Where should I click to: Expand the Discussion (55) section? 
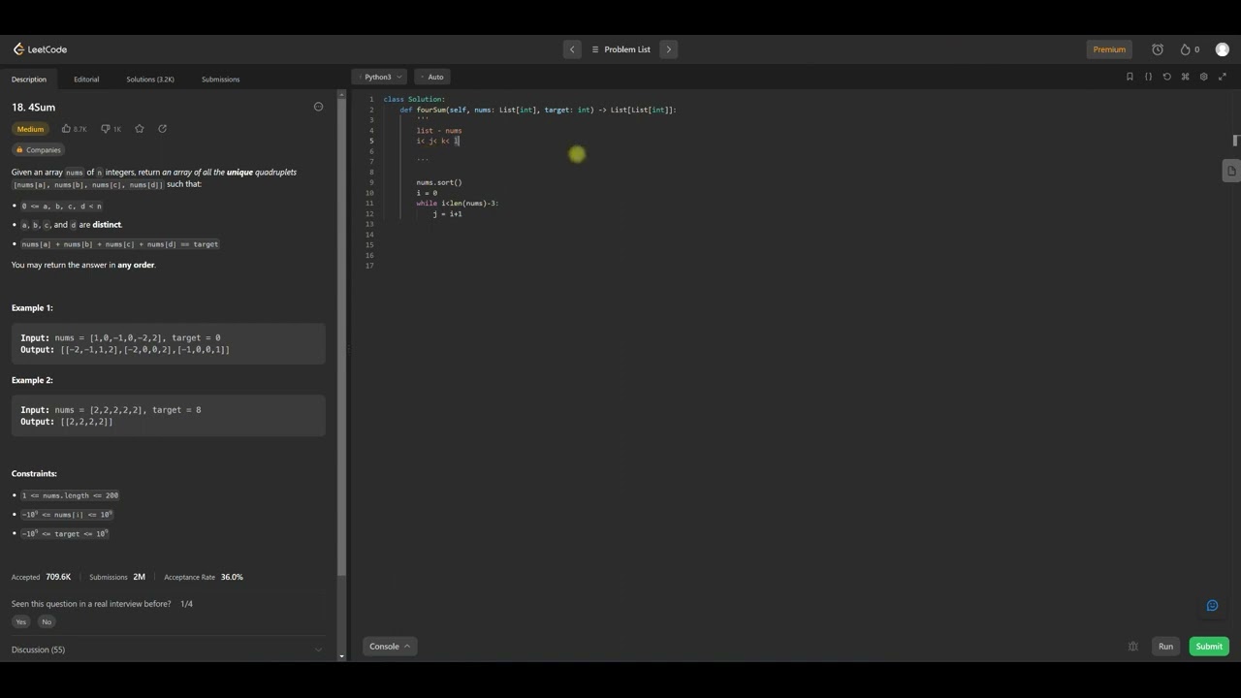168,650
